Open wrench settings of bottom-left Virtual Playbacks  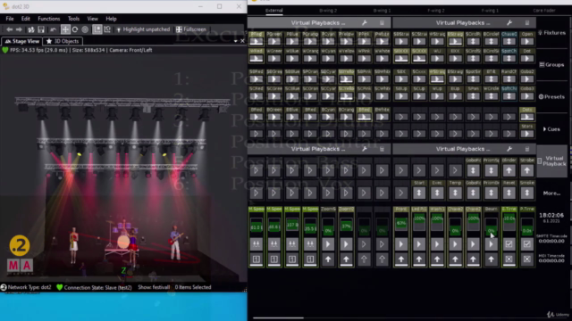[365, 149]
